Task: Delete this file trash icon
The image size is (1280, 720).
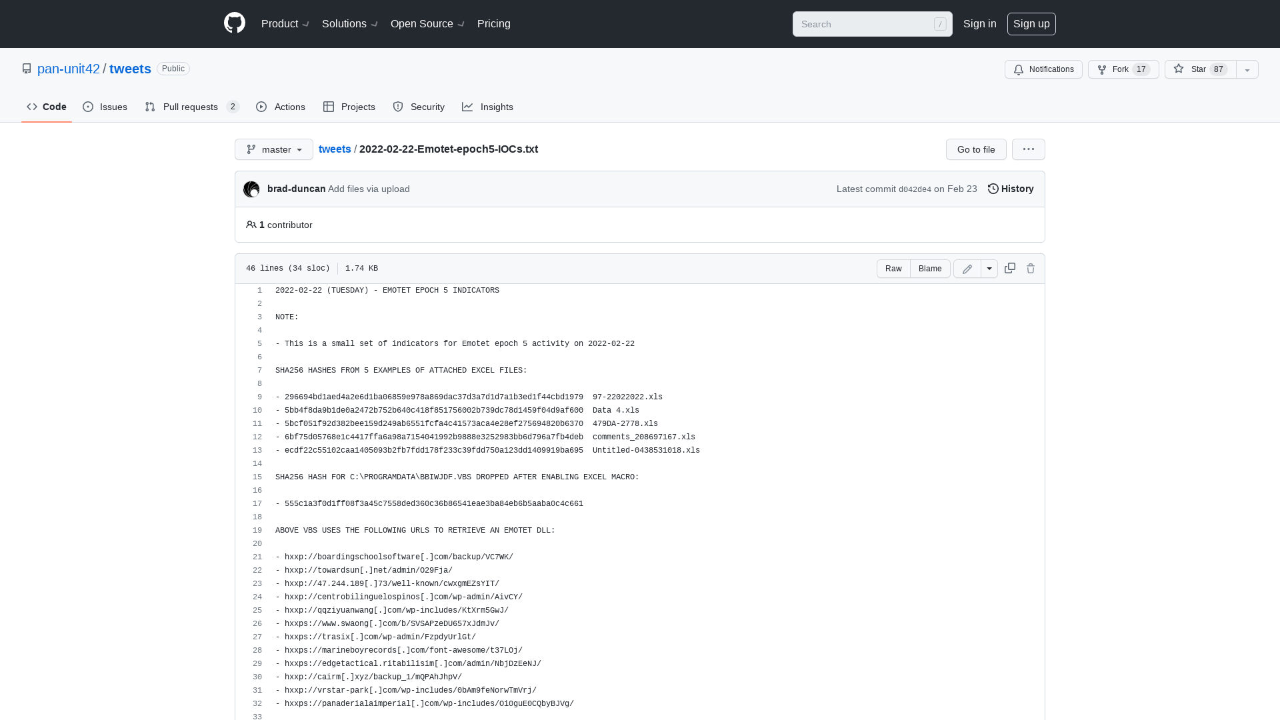Action: pyautogui.click(x=1031, y=268)
